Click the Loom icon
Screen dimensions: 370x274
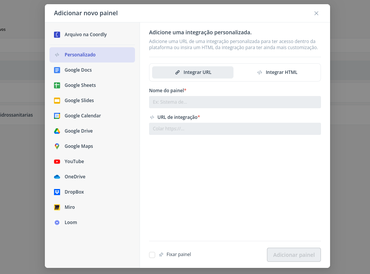(x=57, y=223)
